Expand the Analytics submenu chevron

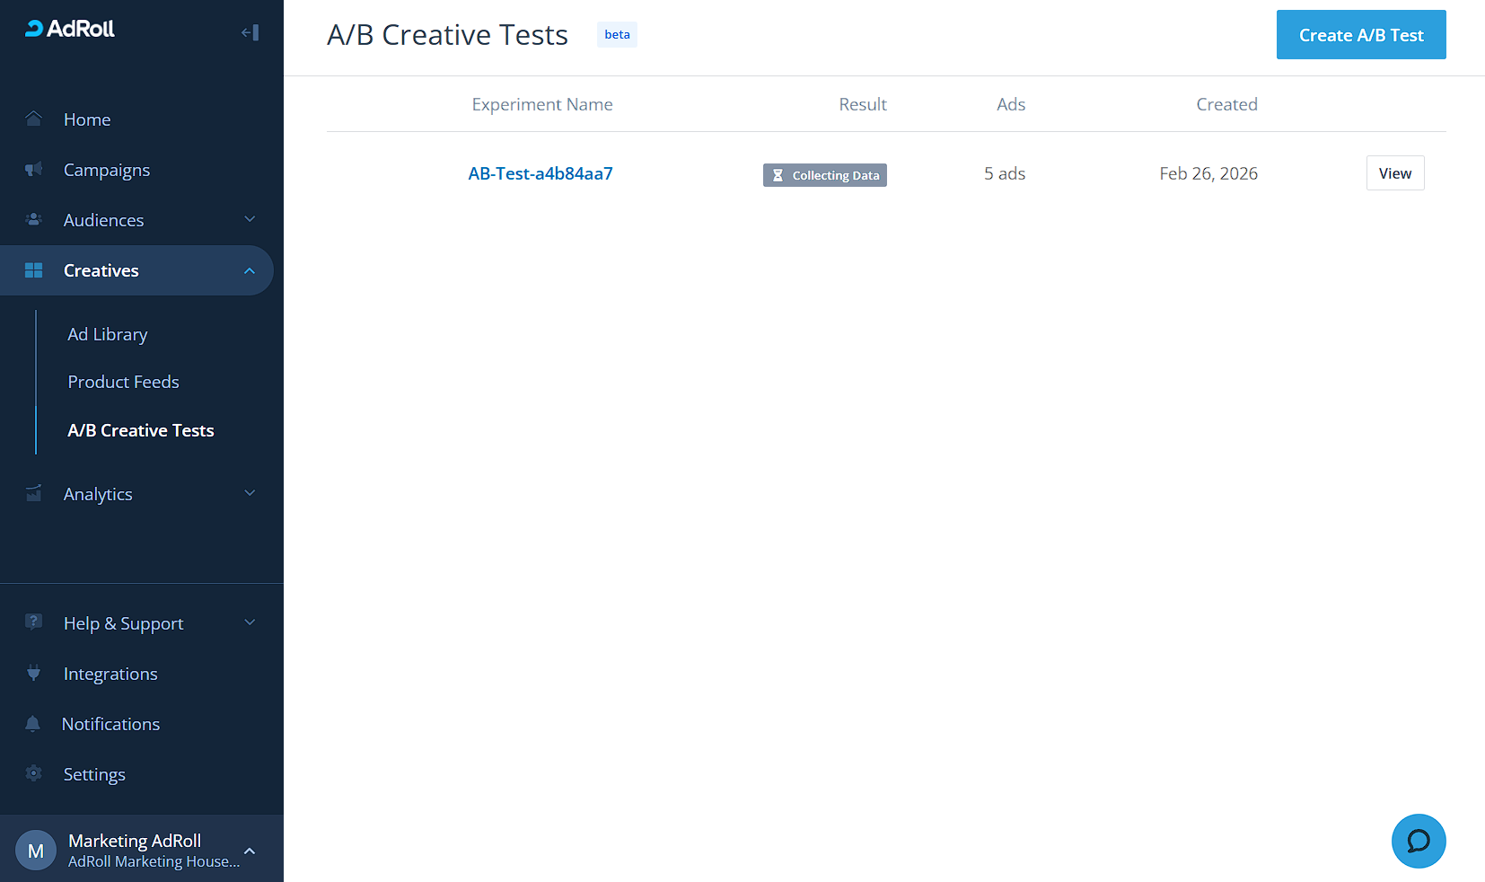(x=250, y=494)
